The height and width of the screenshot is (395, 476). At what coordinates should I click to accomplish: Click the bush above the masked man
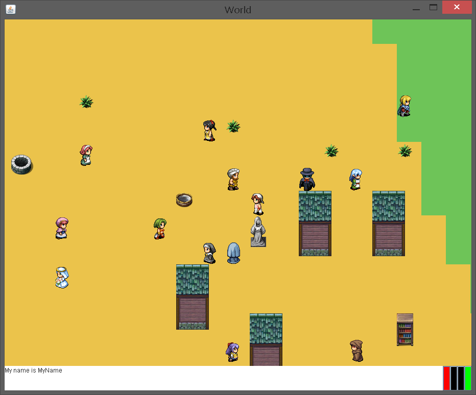331,151
